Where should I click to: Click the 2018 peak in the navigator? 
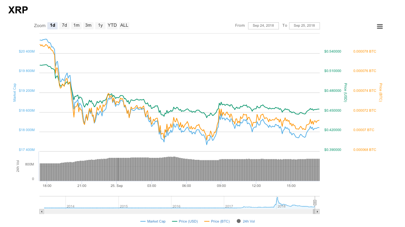coord(277,198)
